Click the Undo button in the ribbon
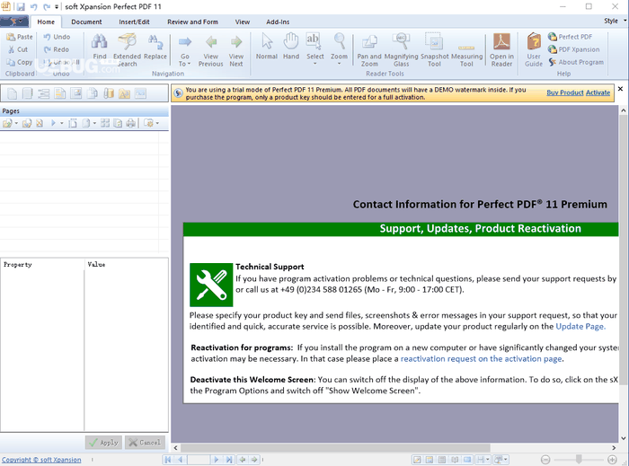This screenshot has width=629, height=466. point(57,37)
